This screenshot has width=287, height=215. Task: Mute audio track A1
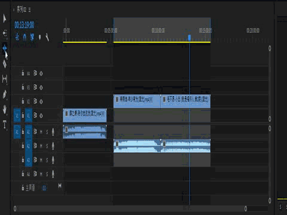pyautogui.click(x=41, y=132)
